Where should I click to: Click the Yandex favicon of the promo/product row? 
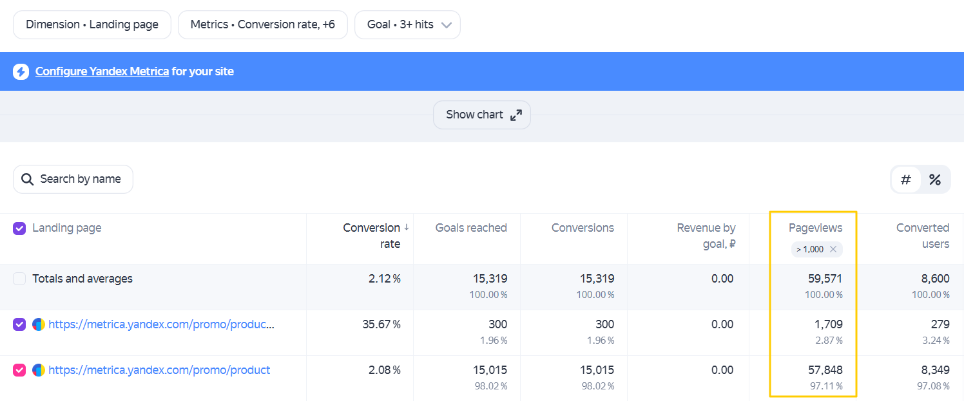tap(39, 371)
